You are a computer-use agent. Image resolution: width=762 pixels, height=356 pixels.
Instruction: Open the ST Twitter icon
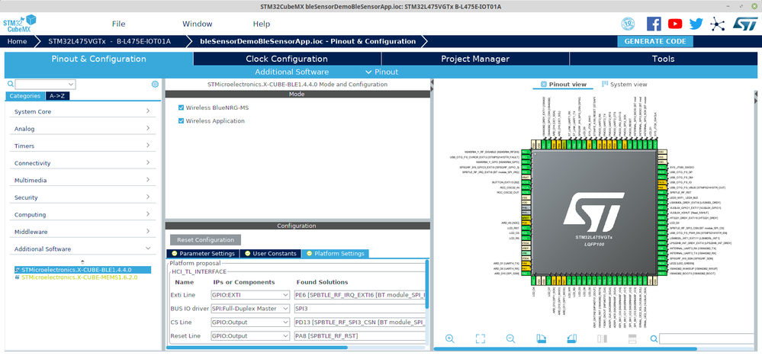tap(696, 24)
